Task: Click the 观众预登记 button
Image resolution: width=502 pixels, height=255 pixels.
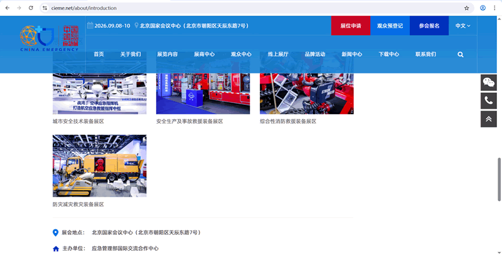Action: 390,26
